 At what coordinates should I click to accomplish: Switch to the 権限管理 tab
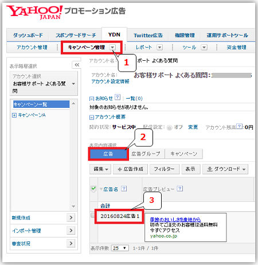coord(185,36)
